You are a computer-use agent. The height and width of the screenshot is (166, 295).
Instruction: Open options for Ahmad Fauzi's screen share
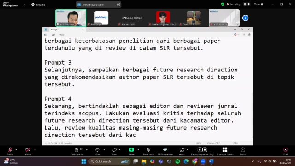118,5
